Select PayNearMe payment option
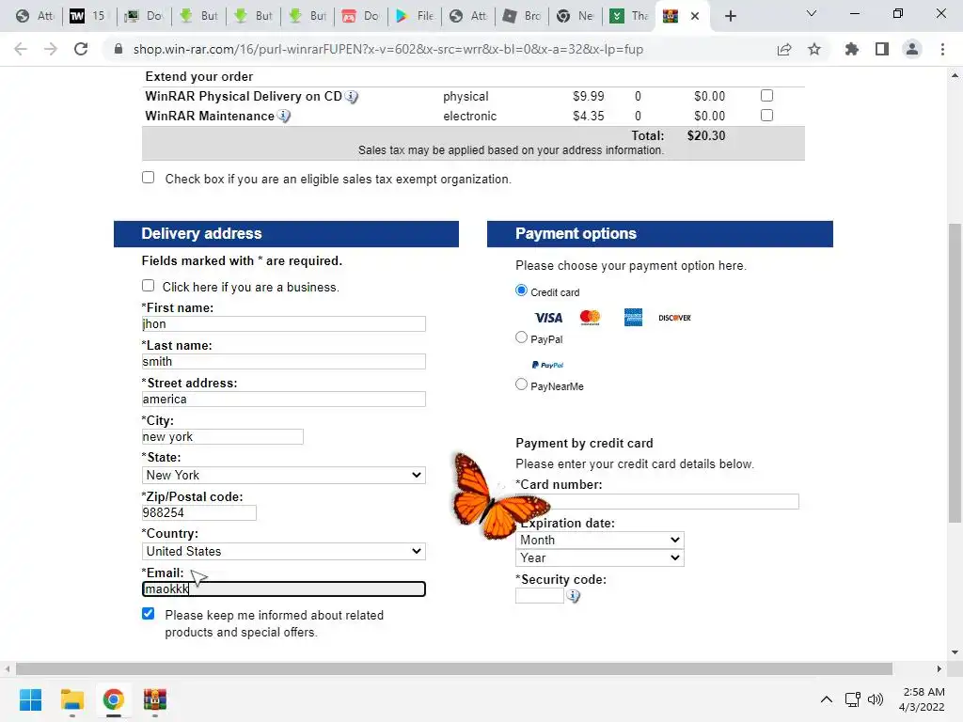Screen dimensions: 963x722 (521, 385)
